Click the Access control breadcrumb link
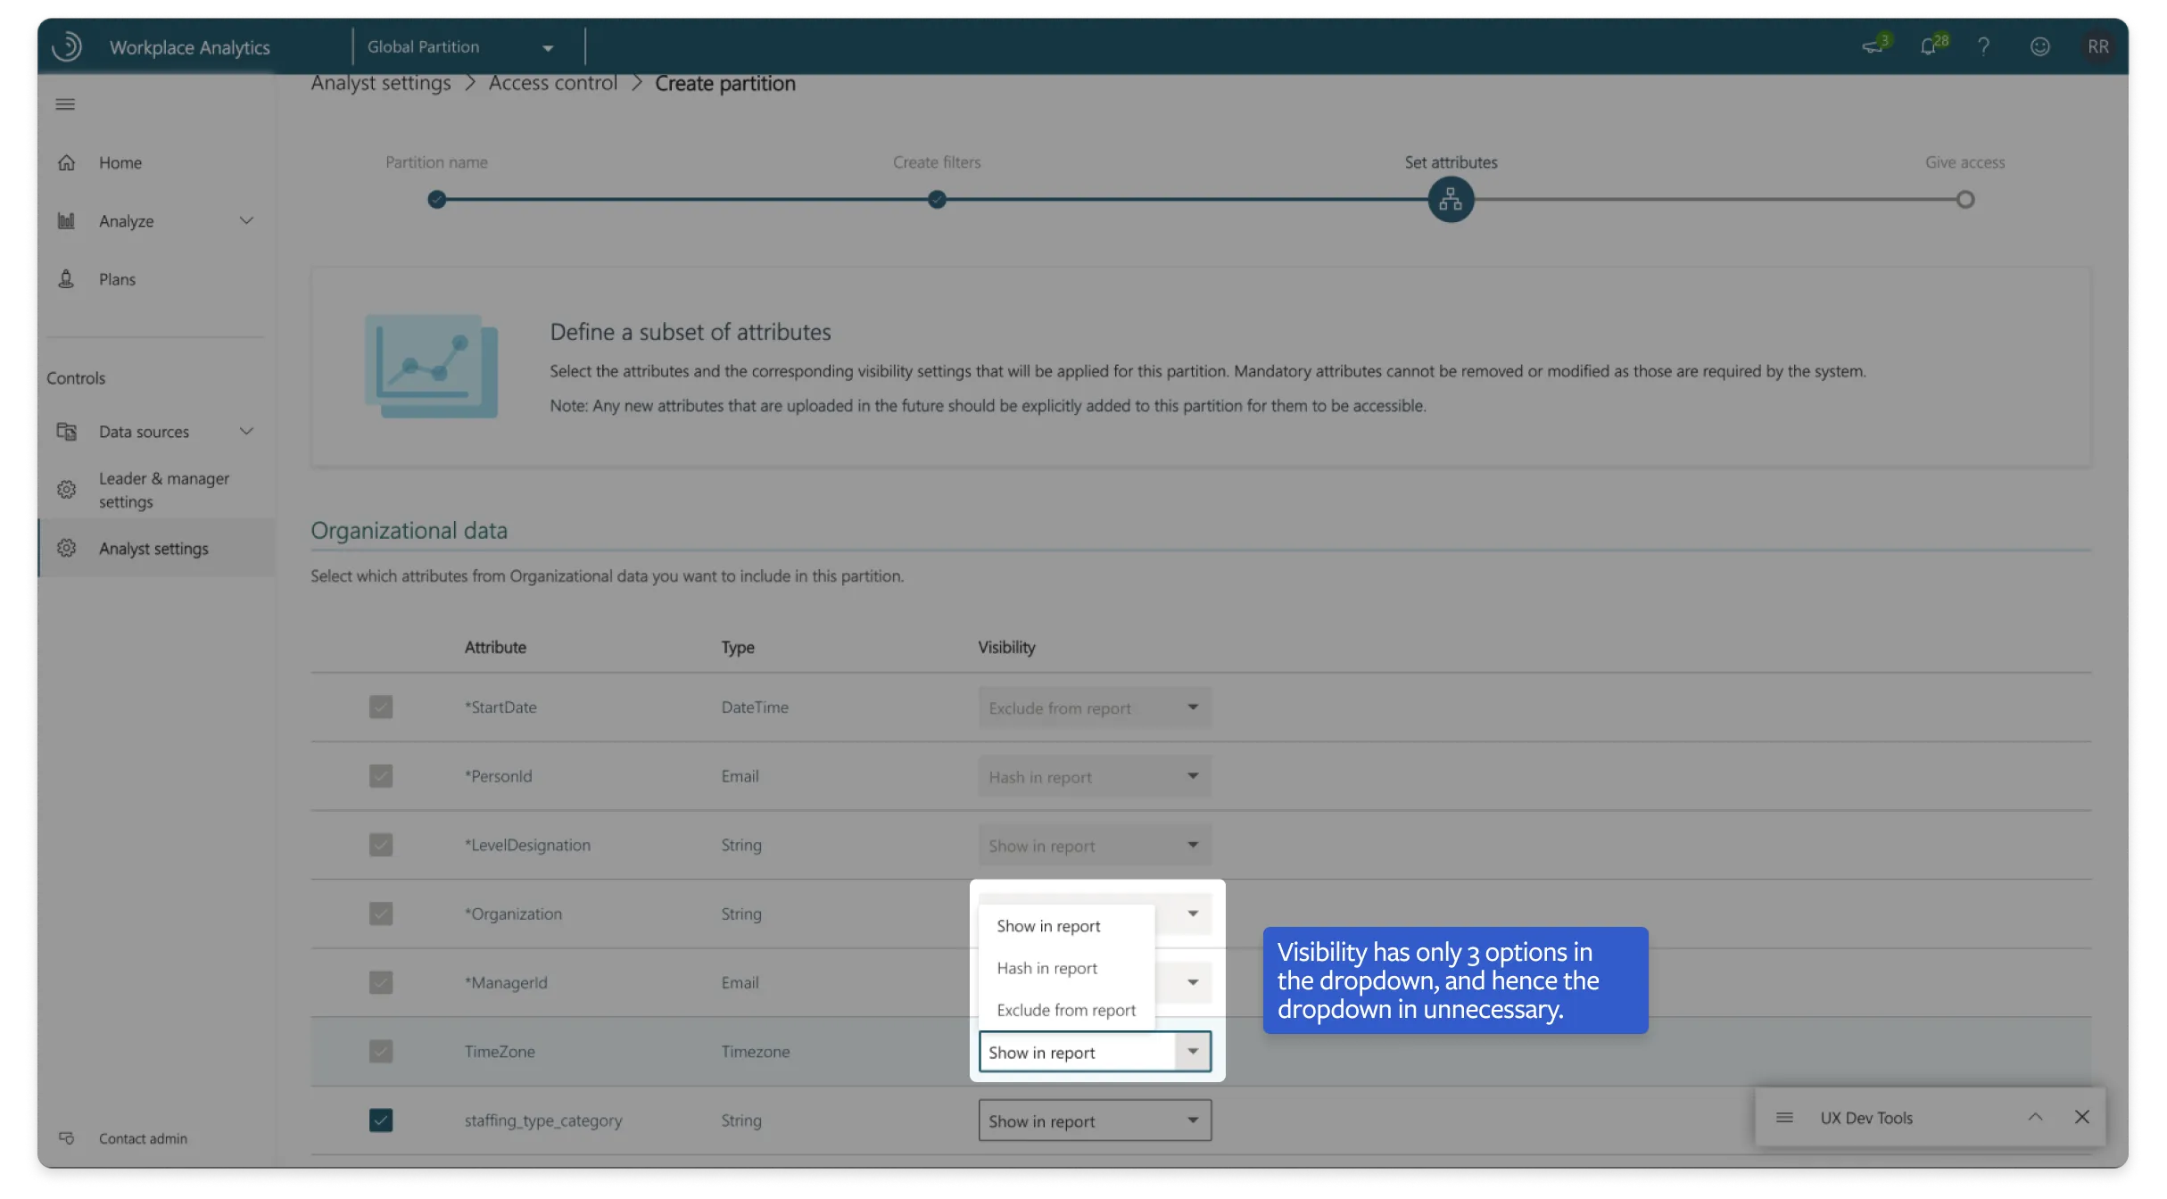2167x1199 pixels. coord(552,82)
